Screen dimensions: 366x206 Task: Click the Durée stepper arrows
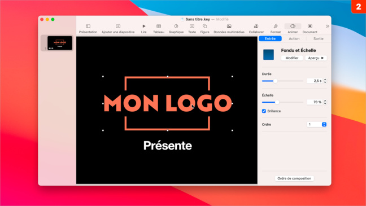click(x=325, y=81)
